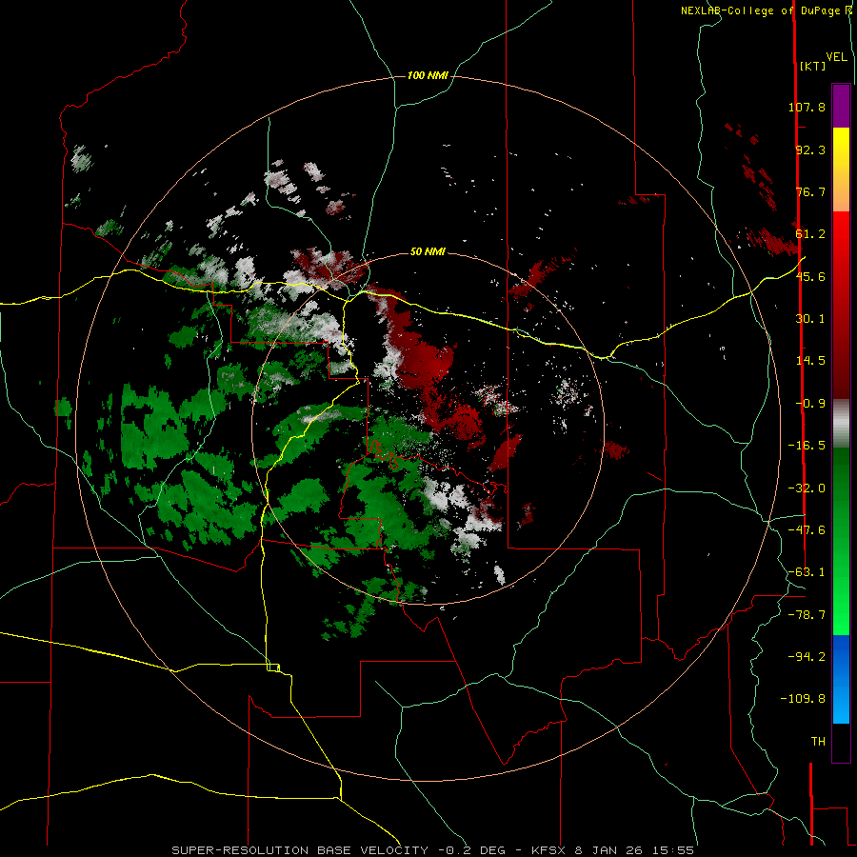Screen dimensions: 857x857
Task: Click the 92.3 legend value
Action: (x=810, y=149)
